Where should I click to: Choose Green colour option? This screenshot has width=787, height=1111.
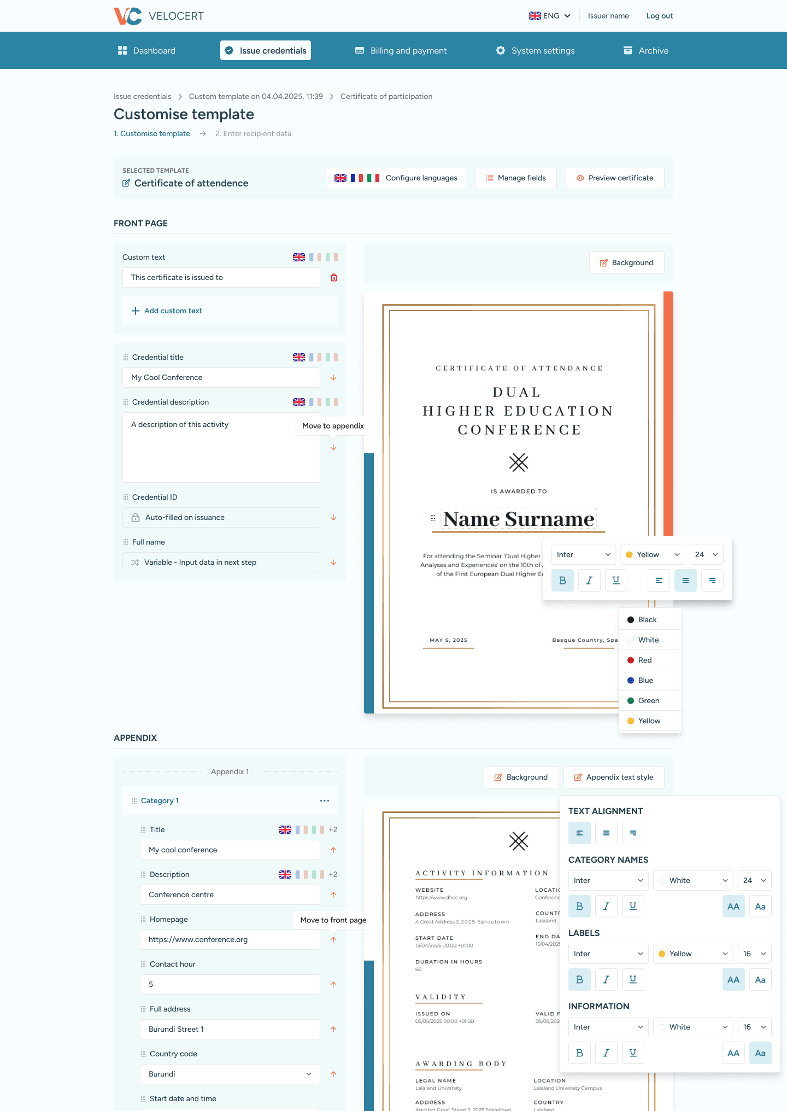coord(650,700)
